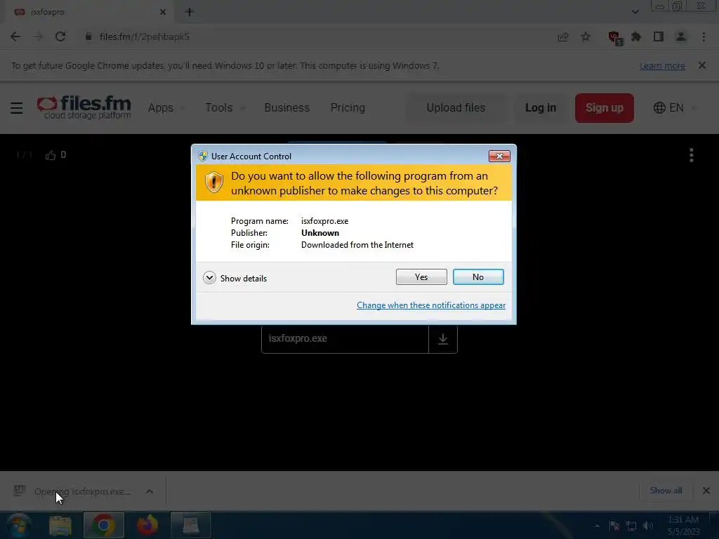Go back in Chrome

pos(15,36)
